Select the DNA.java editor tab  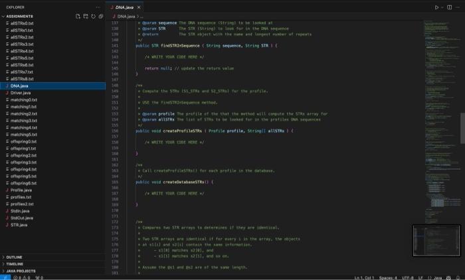pyautogui.click(x=125, y=7)
